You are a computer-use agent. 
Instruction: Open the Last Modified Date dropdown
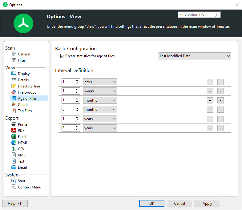pos(195,56)
